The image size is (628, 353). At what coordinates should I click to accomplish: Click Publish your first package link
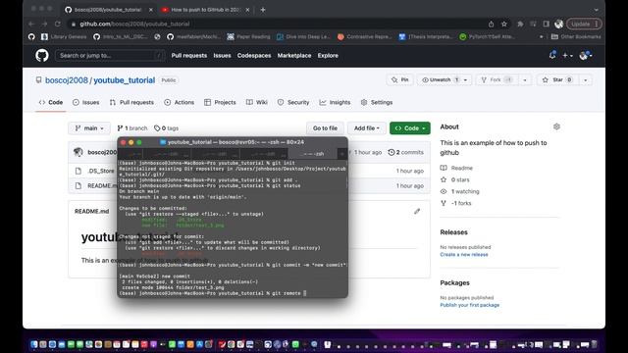pyautogui.click(x=469, y=305)
